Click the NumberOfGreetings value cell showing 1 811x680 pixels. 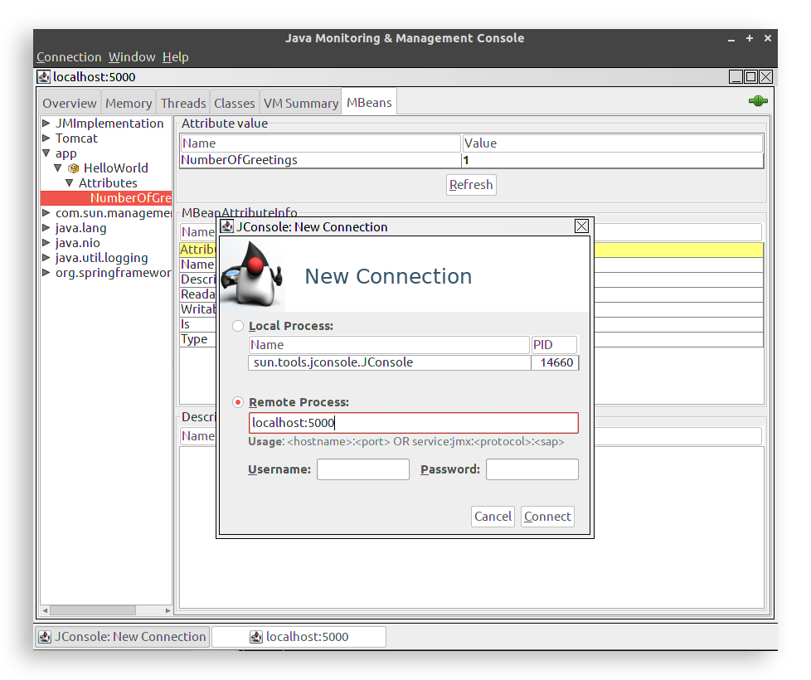pyautogui.click(x=612, y=160)
